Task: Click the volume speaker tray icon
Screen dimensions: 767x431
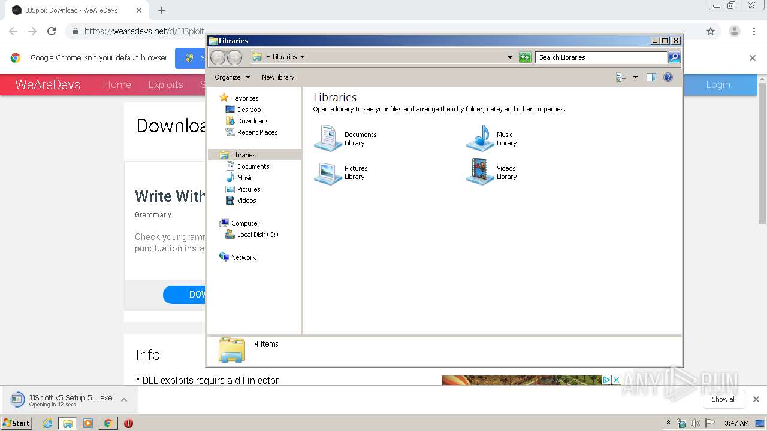Action: pyautogui.click(x=696, y=423)
